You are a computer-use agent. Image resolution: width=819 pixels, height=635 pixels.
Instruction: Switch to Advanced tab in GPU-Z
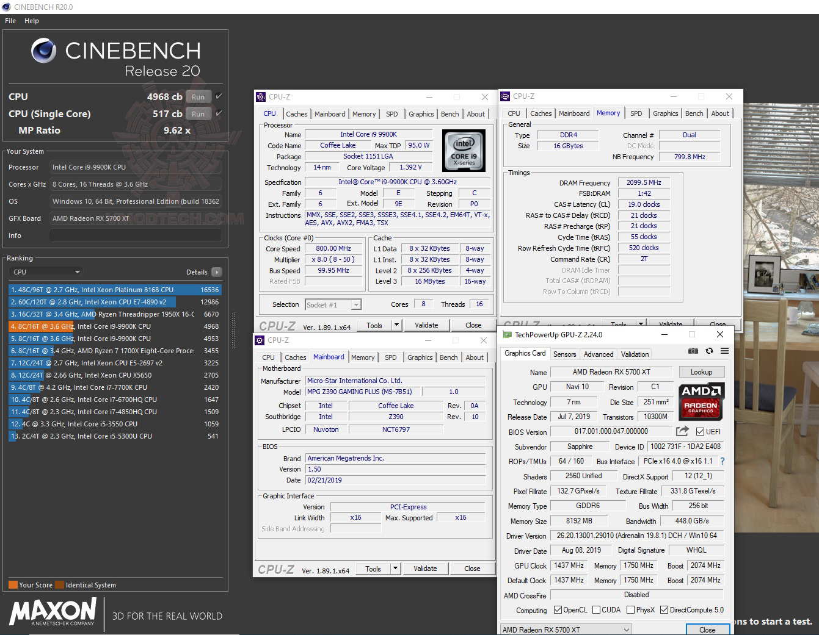(599, 354)
